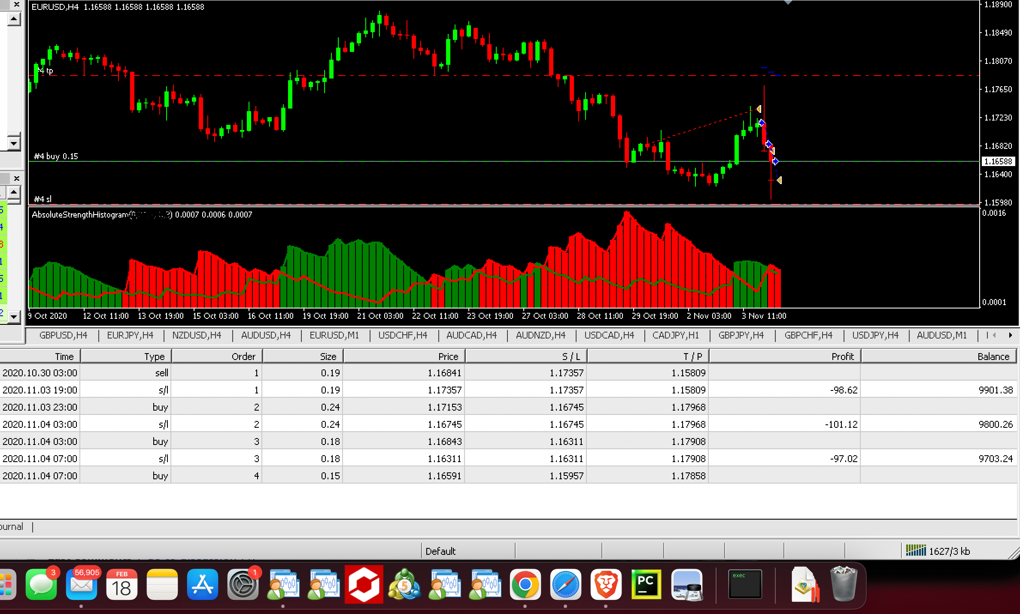The width and height of the screenshot is (1020, 614).
Task: Open the Mail app with 56,905 badge
Action: (82, 585)
